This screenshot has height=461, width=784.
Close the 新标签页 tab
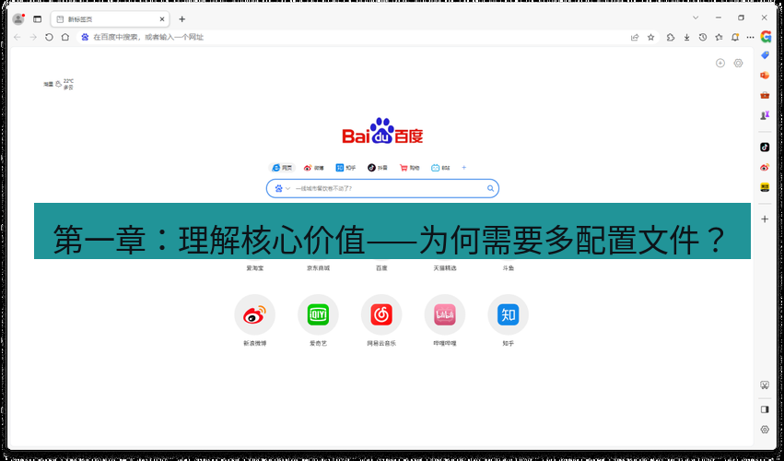[x=162, y=19]
